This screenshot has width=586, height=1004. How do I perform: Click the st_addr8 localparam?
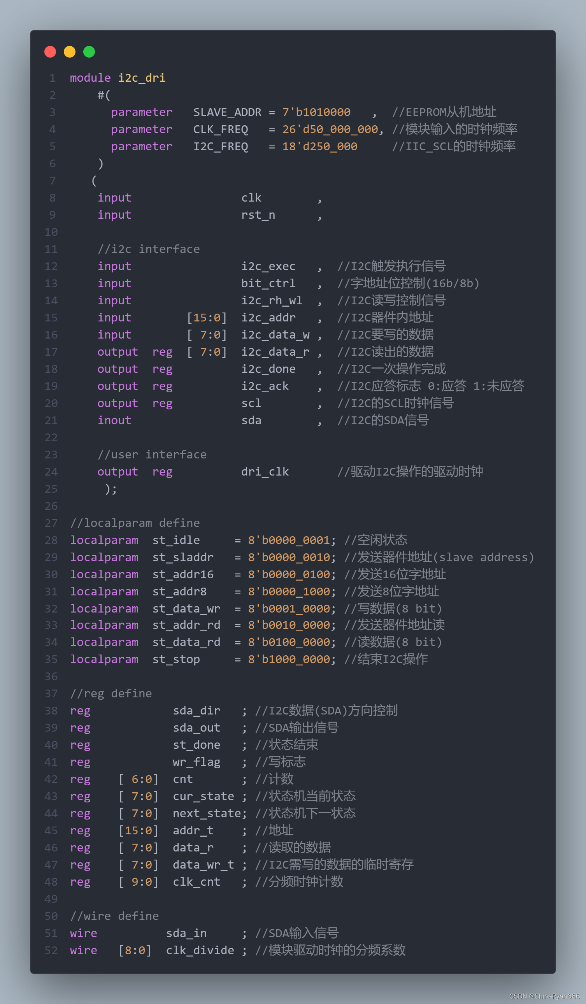point(180,592)
